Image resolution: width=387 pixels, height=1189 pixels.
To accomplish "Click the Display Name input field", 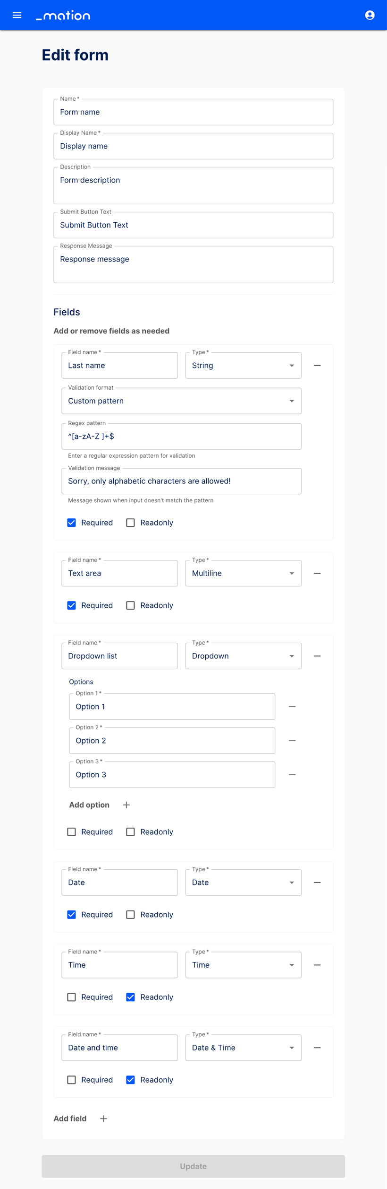I will (193, 146).
